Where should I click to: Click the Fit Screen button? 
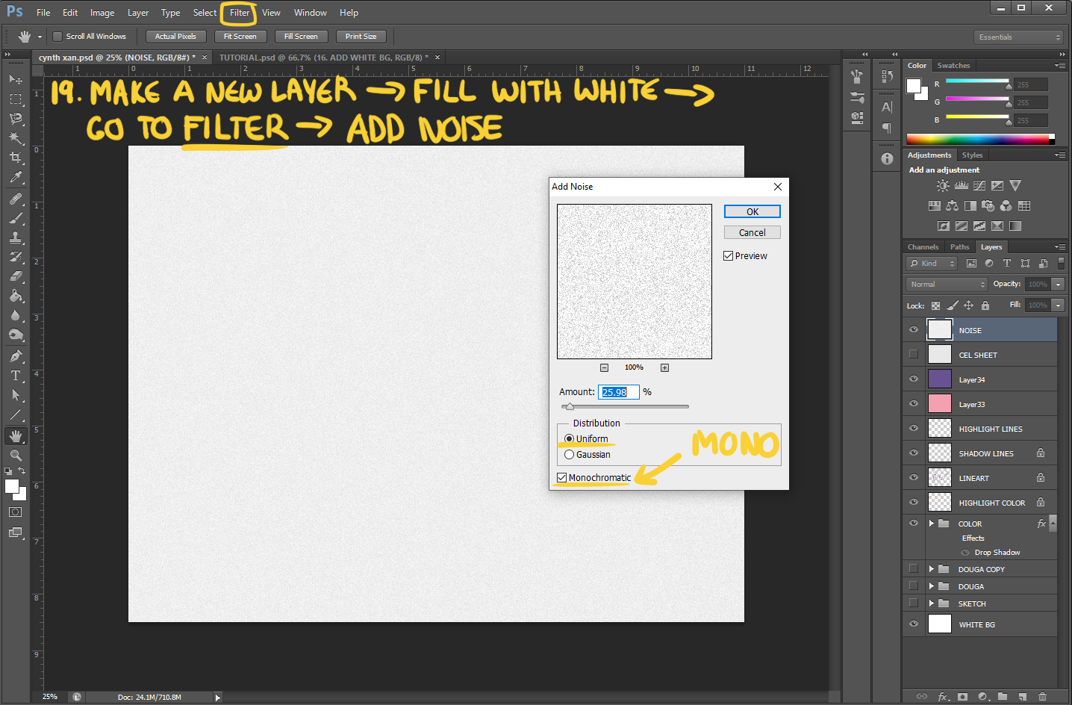240,37
